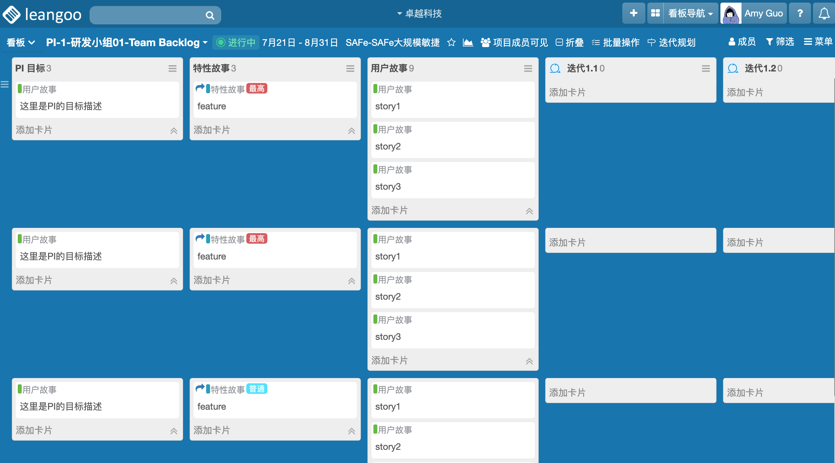Click the notification bell icon
Screen dimensions: 835x463
click(x=824, y=14)
